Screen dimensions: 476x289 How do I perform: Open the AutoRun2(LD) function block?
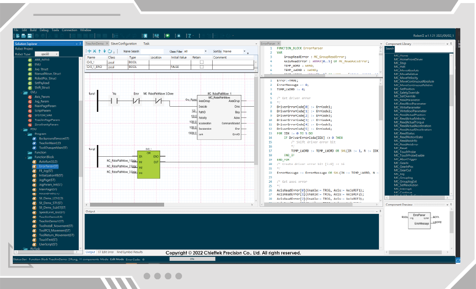(x=49, y=161)
